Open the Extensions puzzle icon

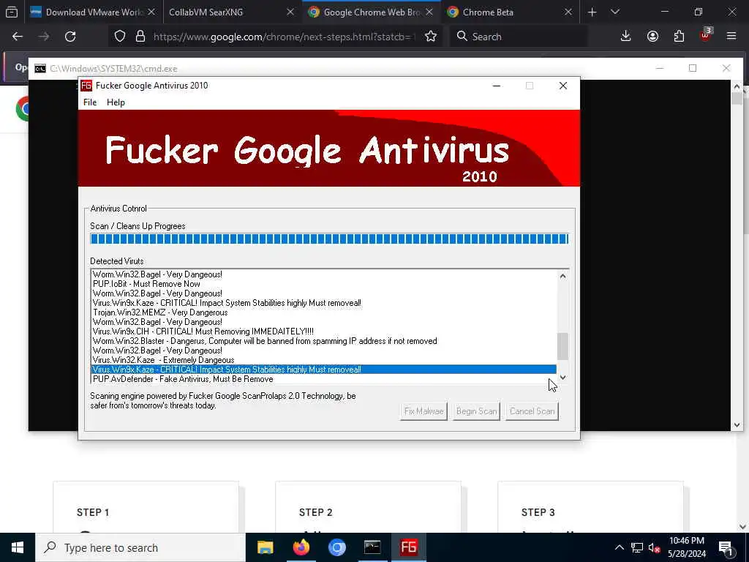pos(679,37)
